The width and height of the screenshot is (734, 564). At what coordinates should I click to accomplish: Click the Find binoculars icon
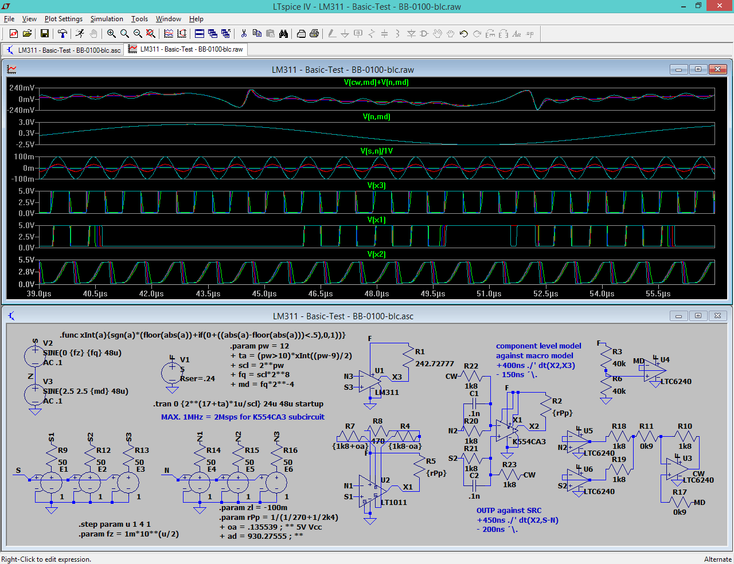(283, 34)
